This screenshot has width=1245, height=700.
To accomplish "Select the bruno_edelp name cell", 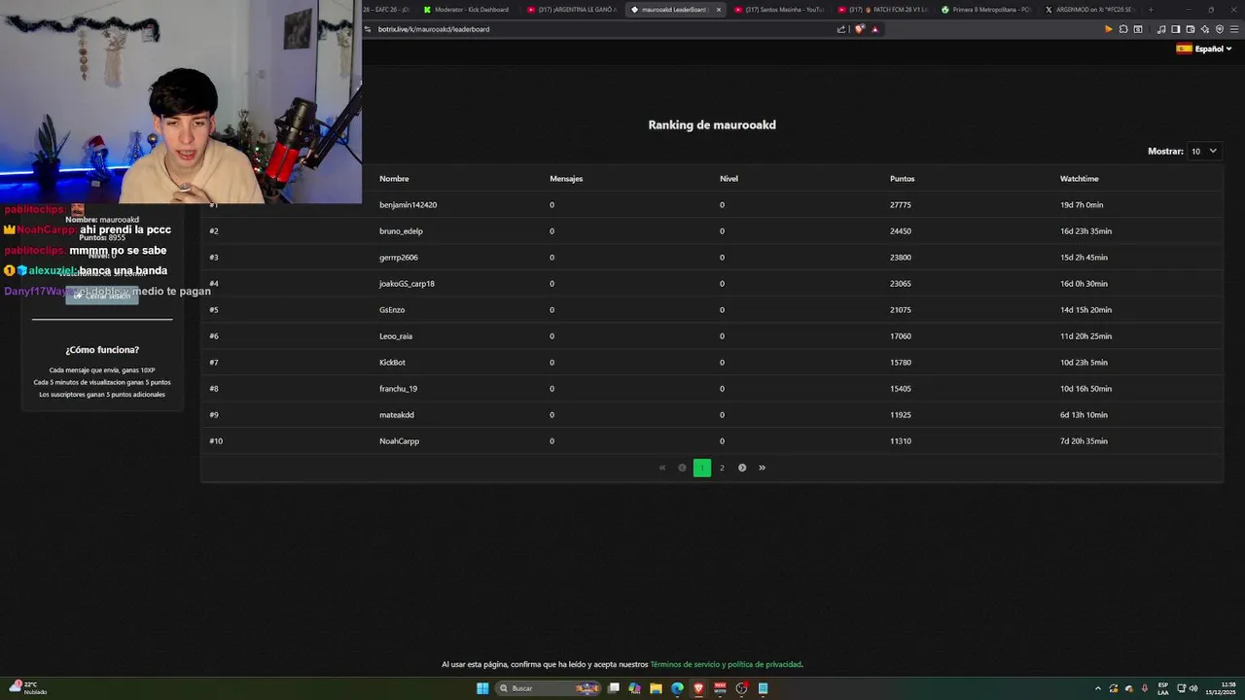I will pos(401,231).
